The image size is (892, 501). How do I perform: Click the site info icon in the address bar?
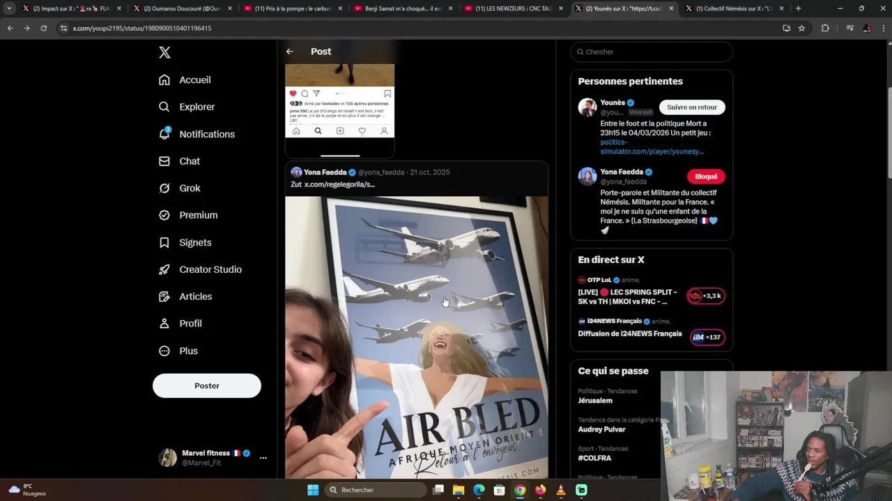pos(63,28)
